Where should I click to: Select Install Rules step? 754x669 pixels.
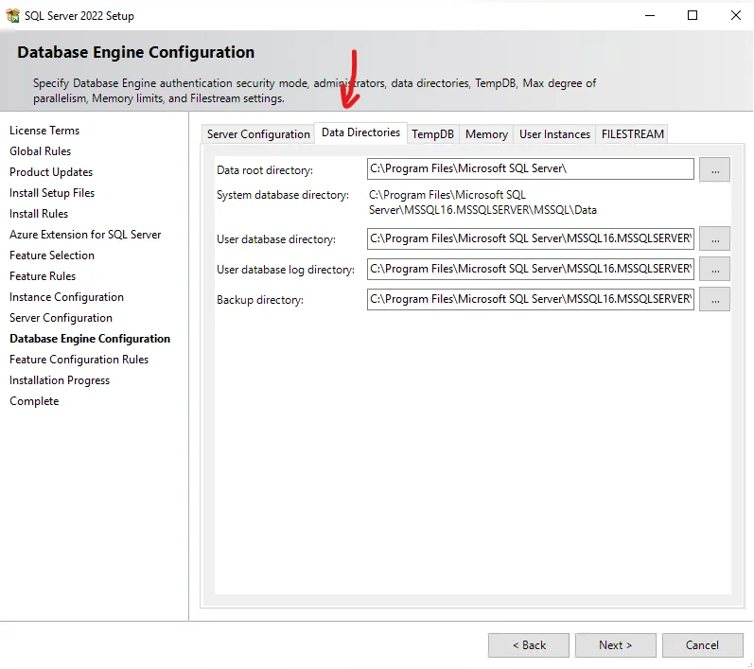click(39, 214)
